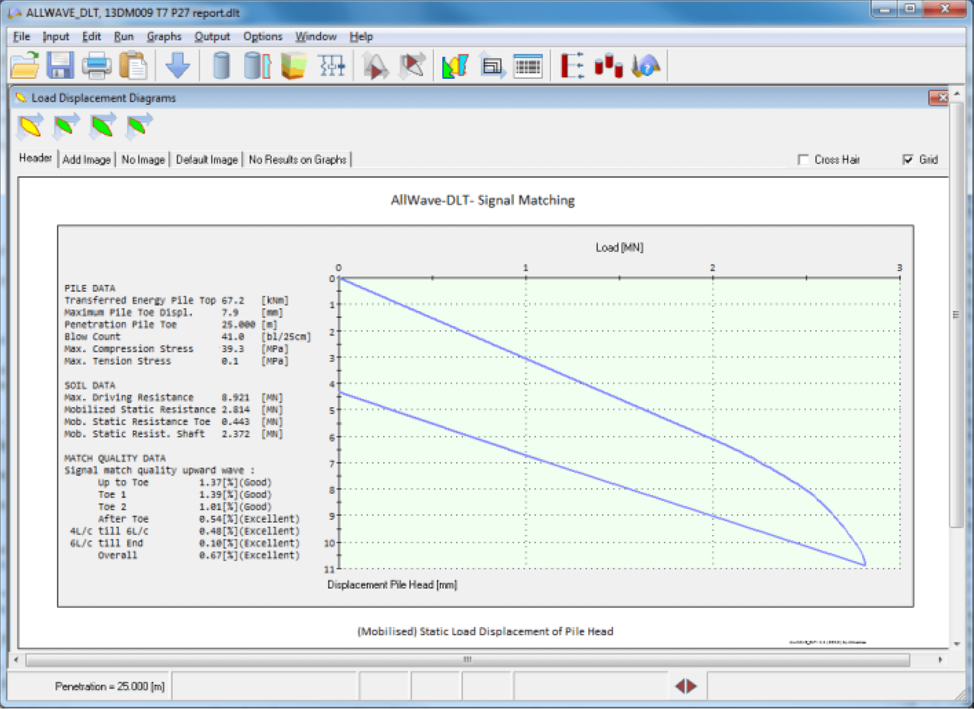Click the '(Mobilised) Static Load Displacement of Pile Head' caption
This screenshot has width=974, height=709.
click(485, 631)
